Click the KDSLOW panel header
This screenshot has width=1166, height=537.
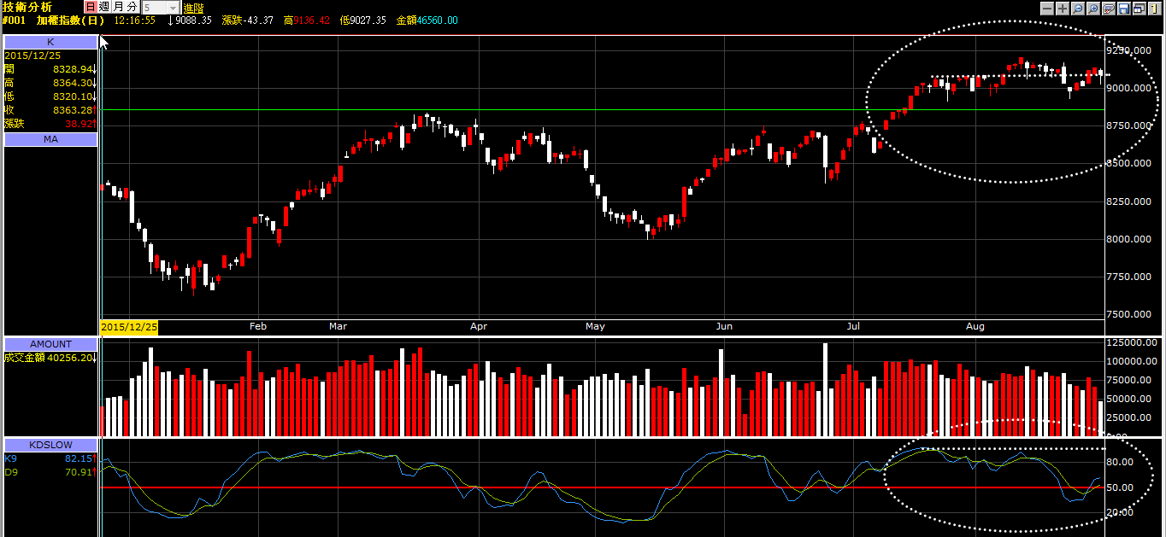[x=50, y=445]
